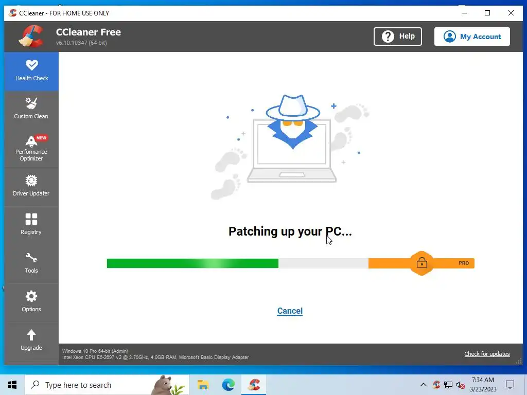
Task: Select Upgrade in the sidebar
Action: pos(31,340)
